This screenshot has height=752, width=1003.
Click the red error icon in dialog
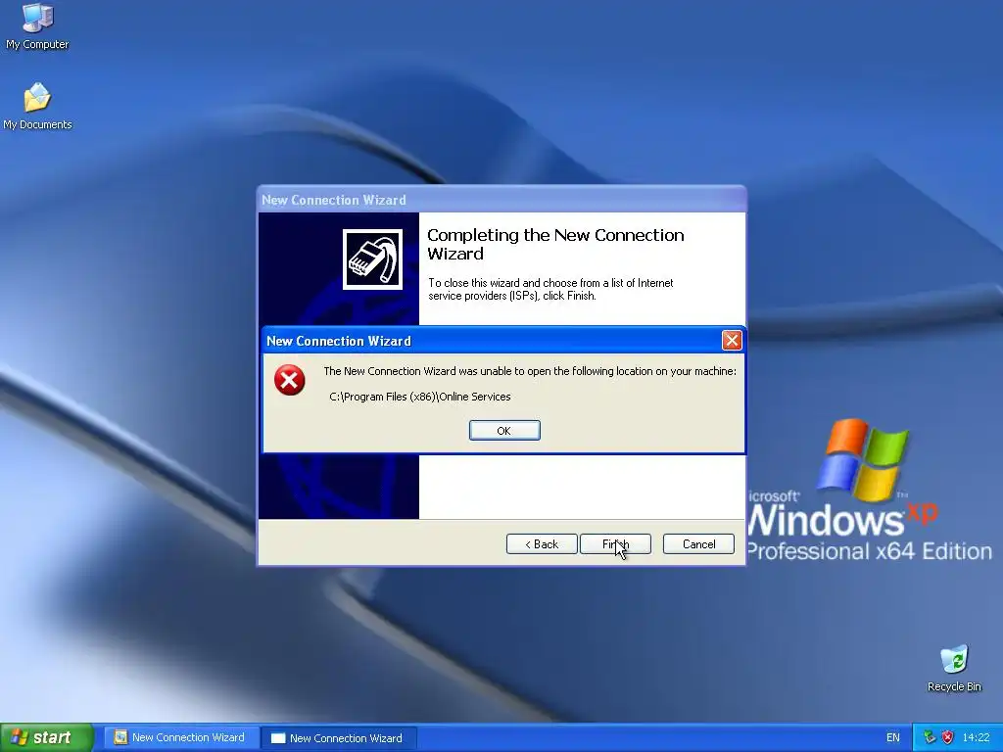click(290, 381)
